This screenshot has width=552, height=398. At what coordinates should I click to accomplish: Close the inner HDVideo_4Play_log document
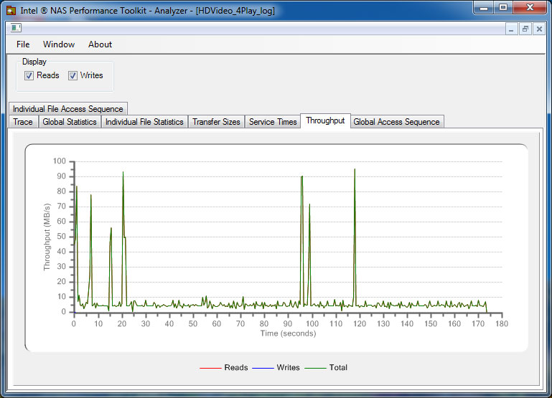click(x=538, y=29)
